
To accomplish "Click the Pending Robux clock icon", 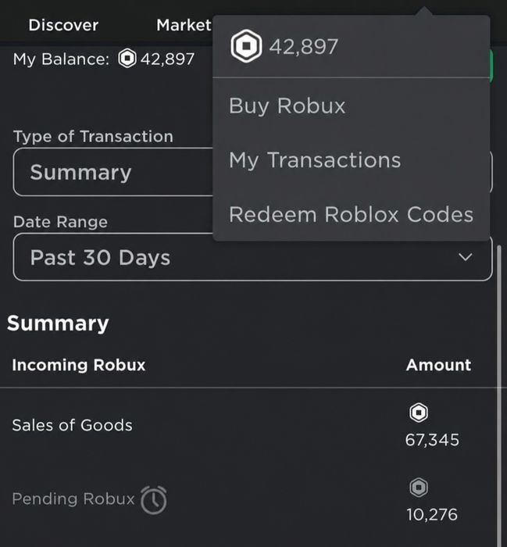I will (153, 500).
